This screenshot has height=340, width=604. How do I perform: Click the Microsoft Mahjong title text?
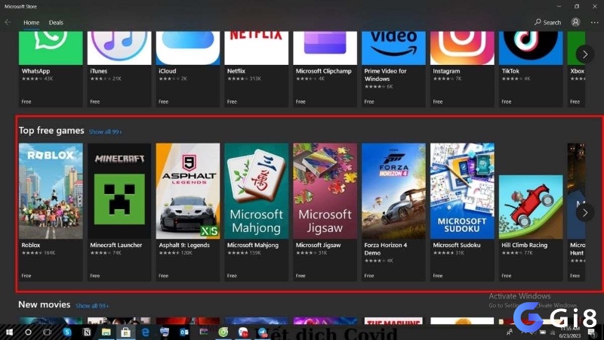(253, 245)
